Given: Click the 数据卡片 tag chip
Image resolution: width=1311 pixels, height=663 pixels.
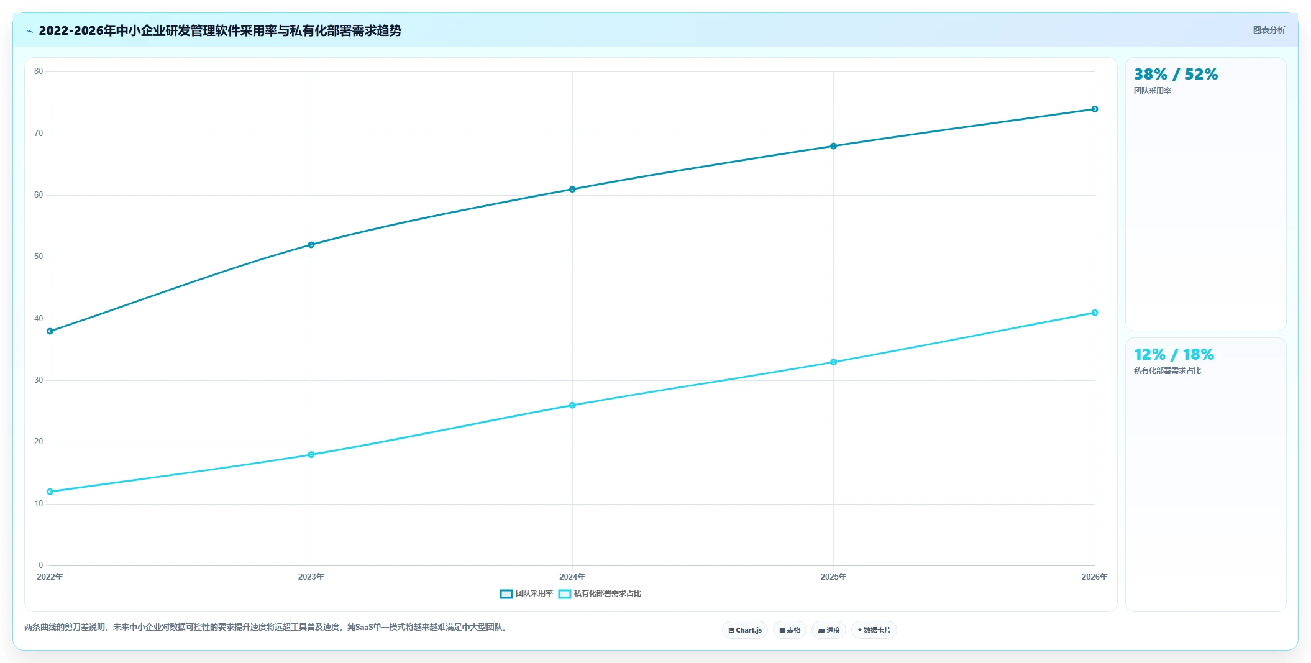Looking at the screenshot, I should point(874,630).
